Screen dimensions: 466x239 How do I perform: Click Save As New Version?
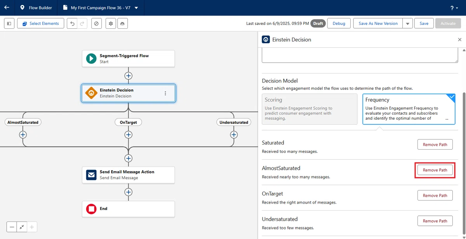coord(378,23)
